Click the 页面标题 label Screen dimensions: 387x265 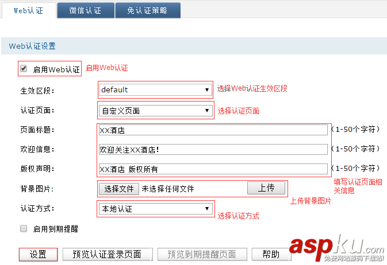point(37,130)
